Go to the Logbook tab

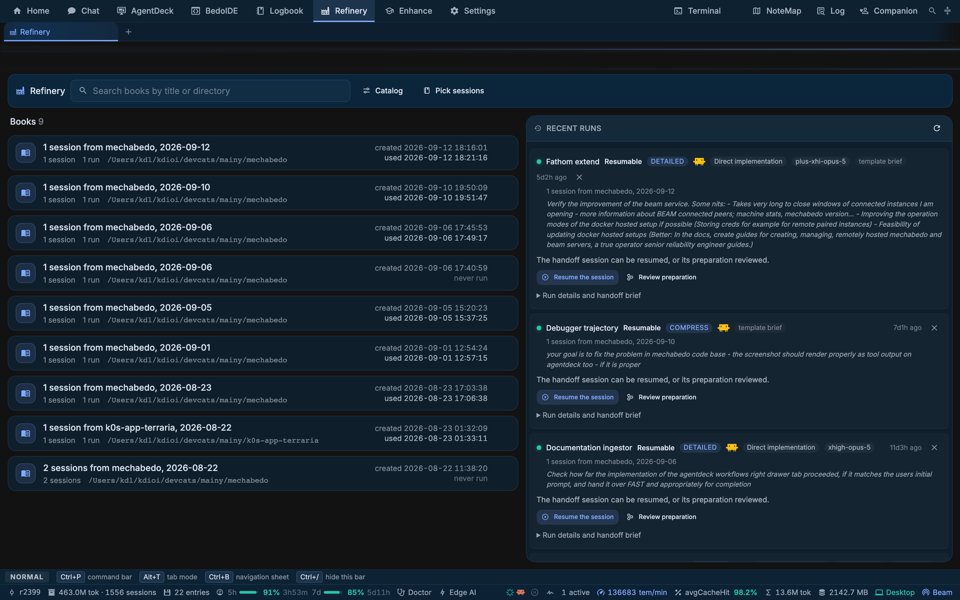[x=280, y=11]
